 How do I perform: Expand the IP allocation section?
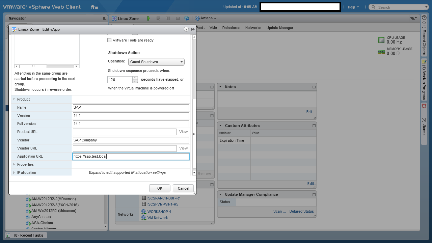[14, 172]
